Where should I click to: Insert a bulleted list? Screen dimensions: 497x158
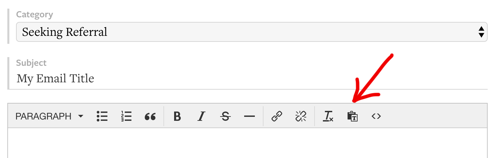(x=102, y=117)
